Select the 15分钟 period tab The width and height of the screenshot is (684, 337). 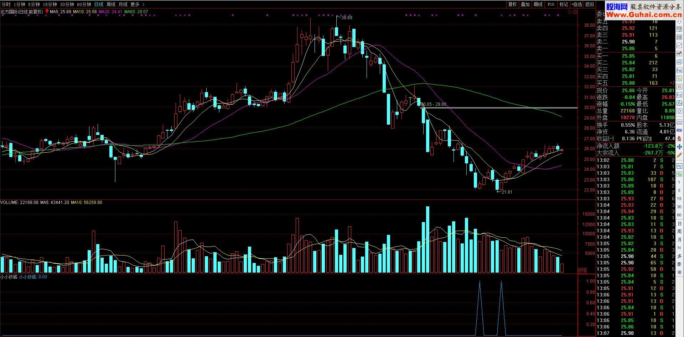click(x=50, y=4)
